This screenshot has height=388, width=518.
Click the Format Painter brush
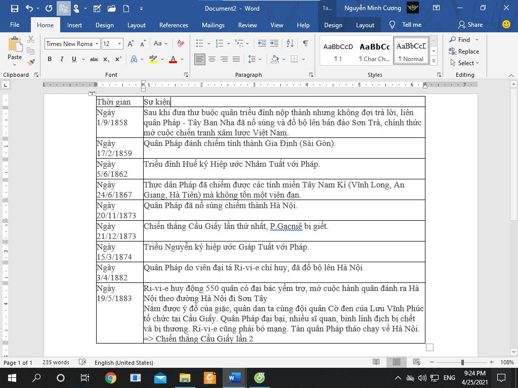point(31,62)
